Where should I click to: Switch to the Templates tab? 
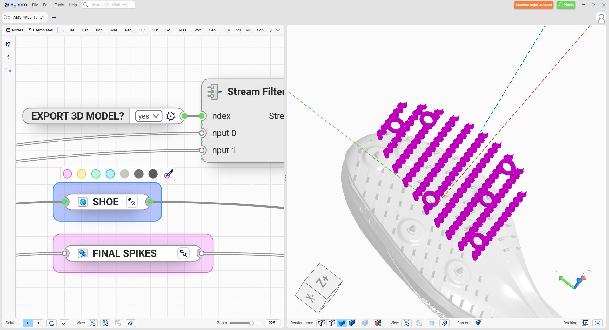point(41,30)
